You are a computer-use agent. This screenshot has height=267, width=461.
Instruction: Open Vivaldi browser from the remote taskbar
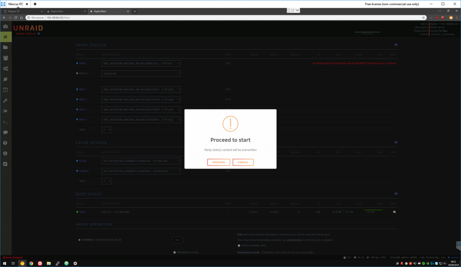(x=40, y=263)
